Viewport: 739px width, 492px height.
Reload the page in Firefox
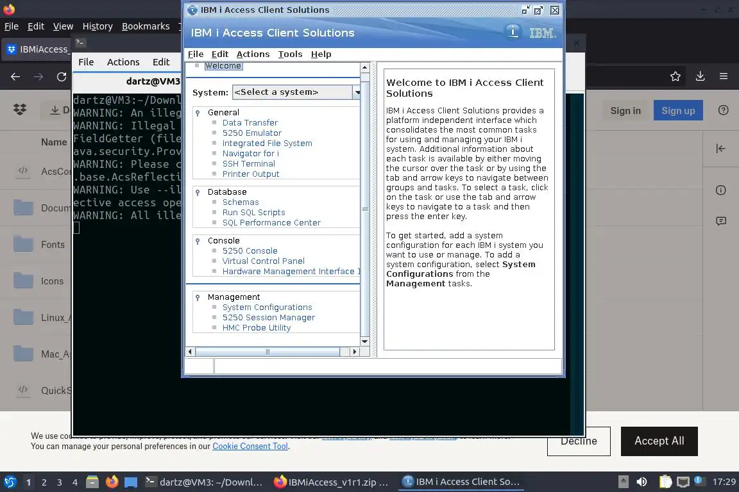62,77
